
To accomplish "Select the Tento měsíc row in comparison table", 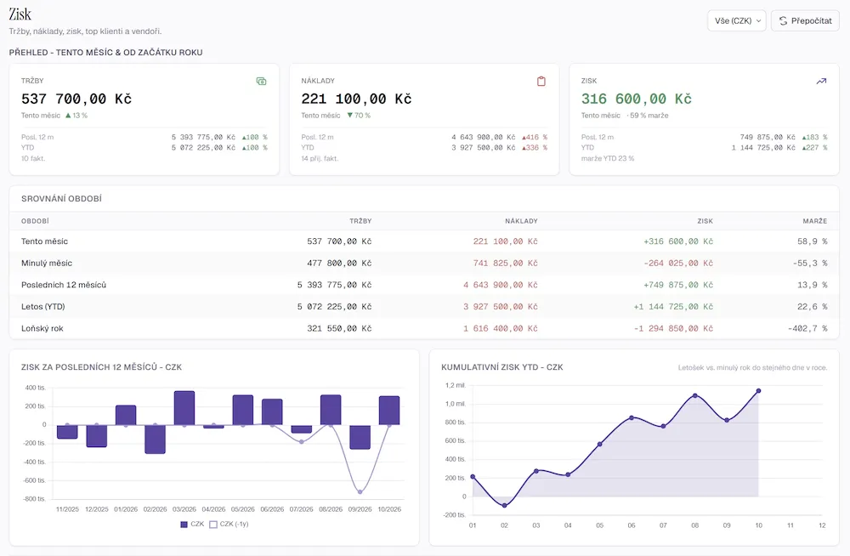I will point(424,241).
